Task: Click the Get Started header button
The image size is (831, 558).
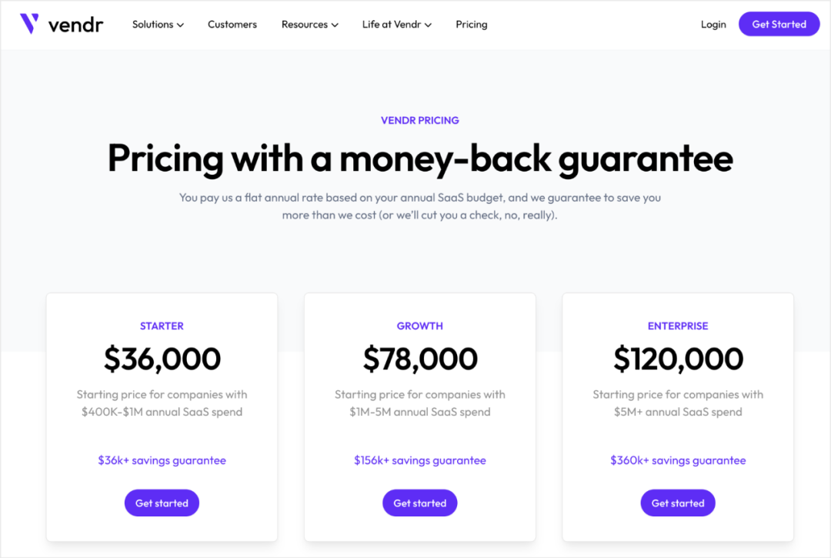Action: pos(779,24)
